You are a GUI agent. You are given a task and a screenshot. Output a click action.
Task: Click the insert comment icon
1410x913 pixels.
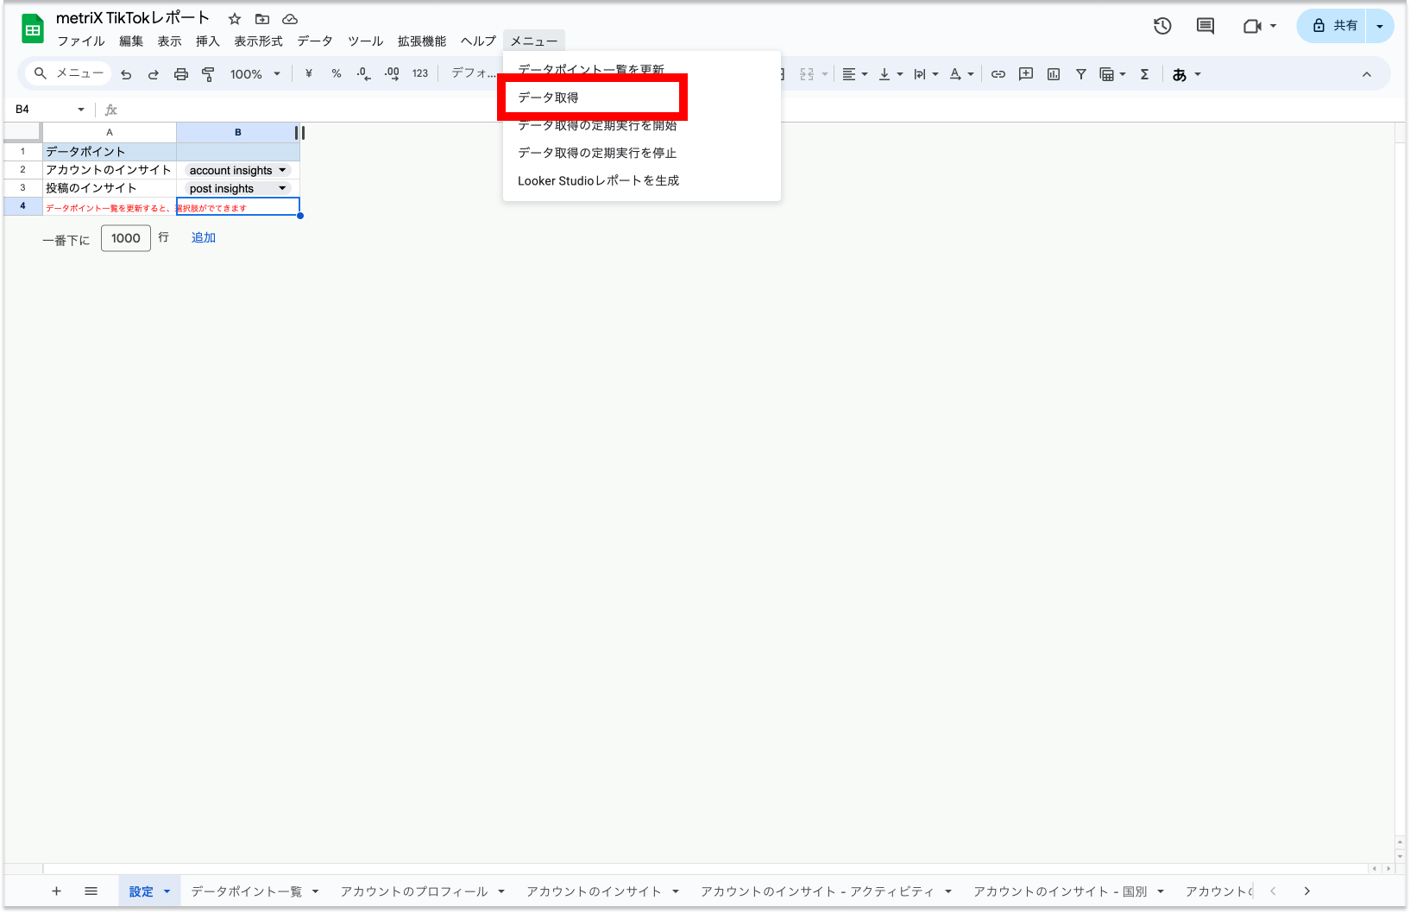click(1026, 74)
